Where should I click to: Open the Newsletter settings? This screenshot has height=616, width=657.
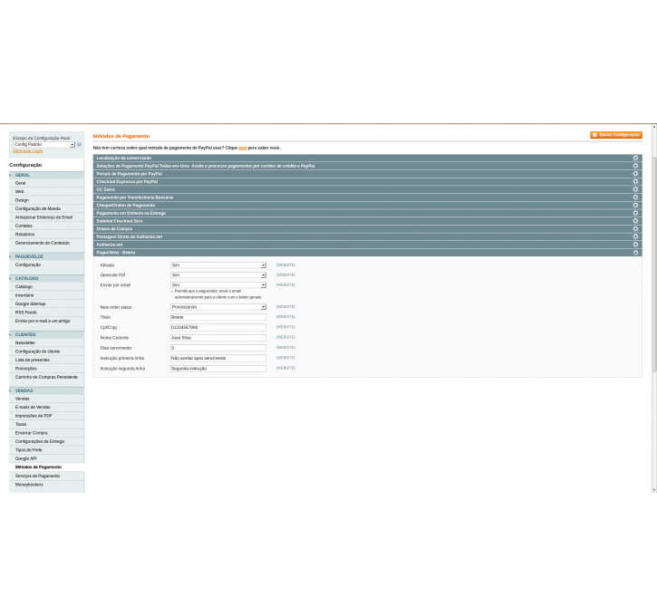tap(25, 342)
